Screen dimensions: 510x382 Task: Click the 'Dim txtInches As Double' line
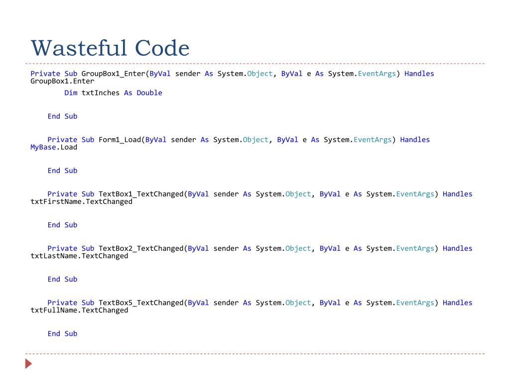point(113,93)
